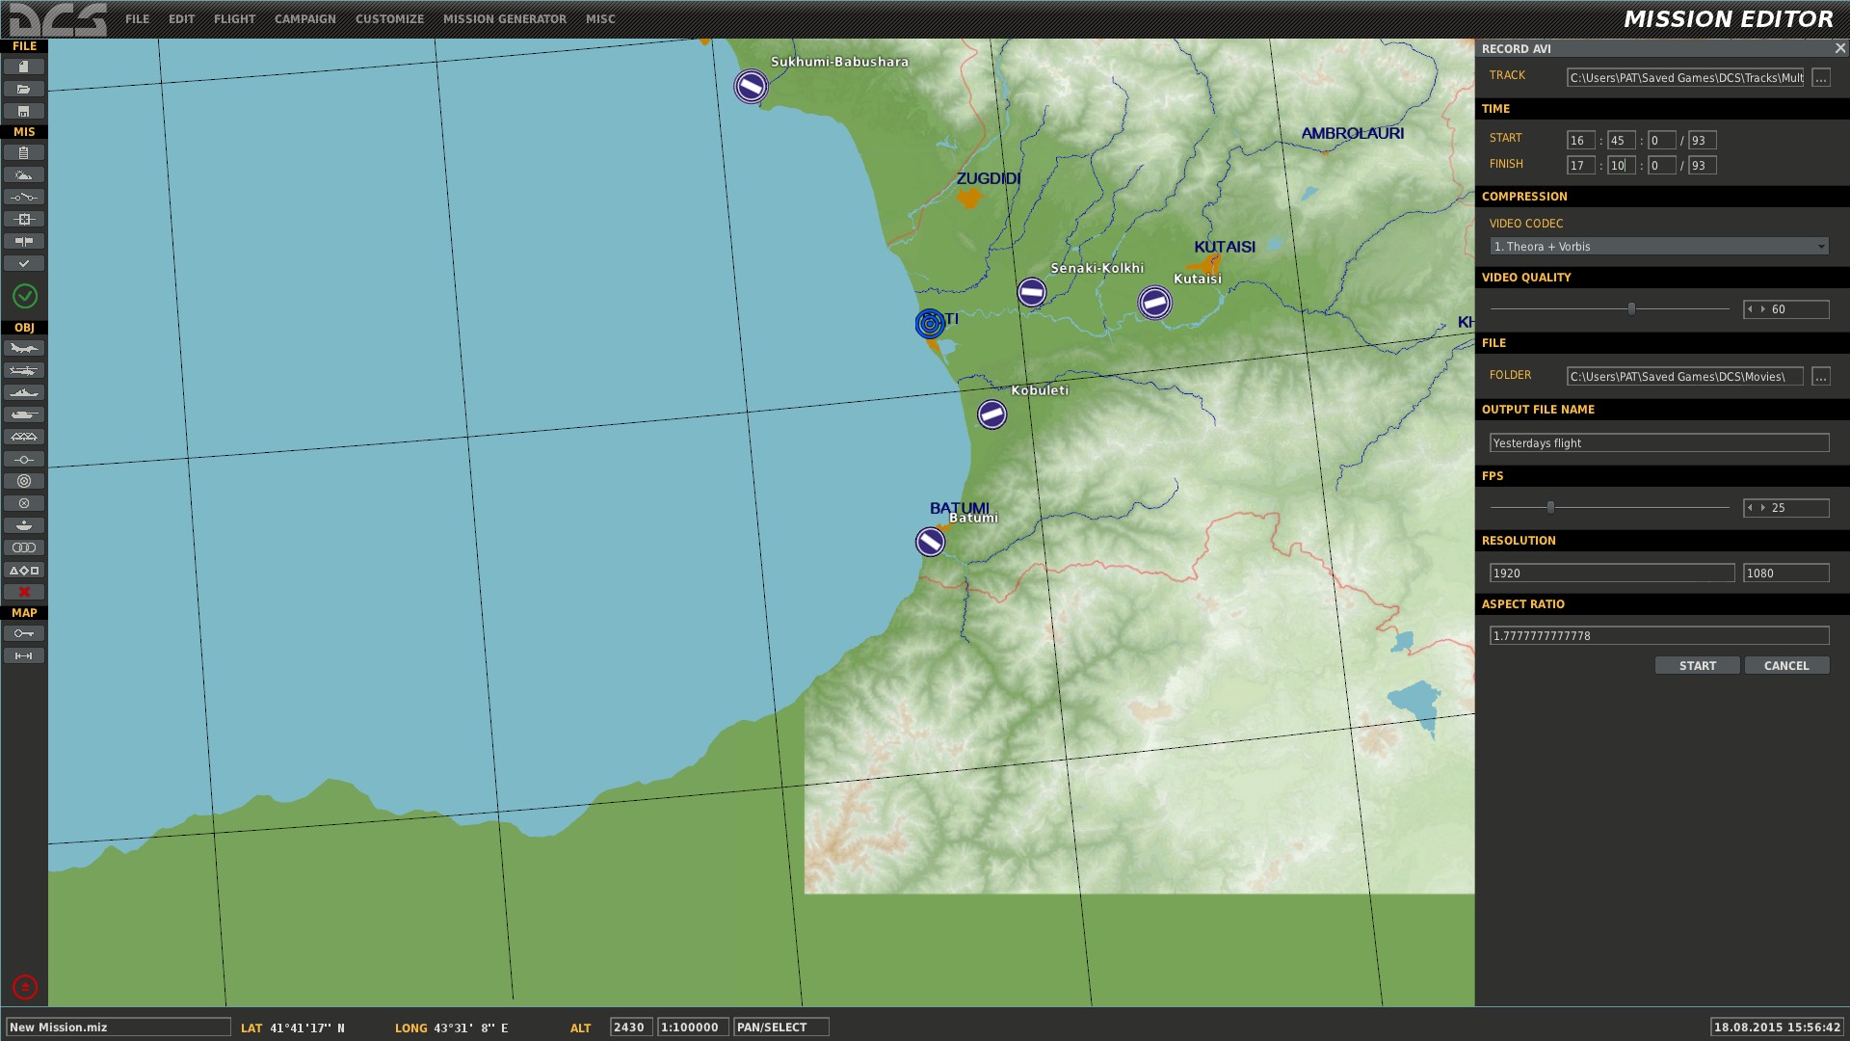Increase FPS with right stepper arrow

pyautogui.click(x=1763, y=507)
